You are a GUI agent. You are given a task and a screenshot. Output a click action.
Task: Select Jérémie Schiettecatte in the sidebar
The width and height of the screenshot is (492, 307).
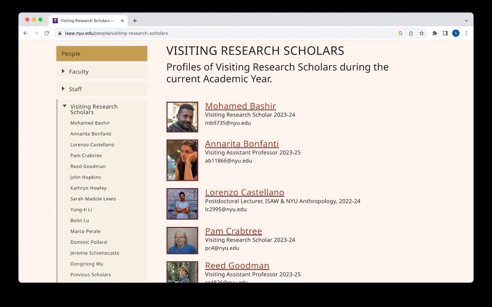click(95, 253)
